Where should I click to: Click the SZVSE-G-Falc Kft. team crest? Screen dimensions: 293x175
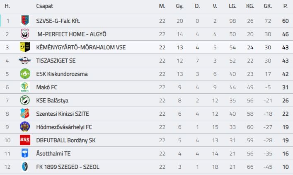25,21
